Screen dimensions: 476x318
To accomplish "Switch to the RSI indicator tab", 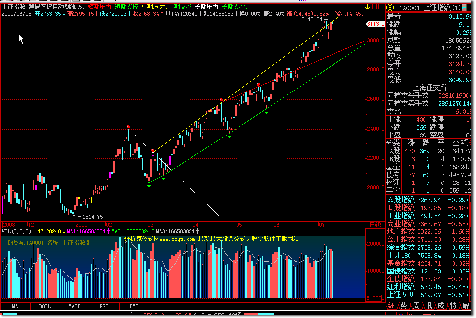I will coord(104,306).
